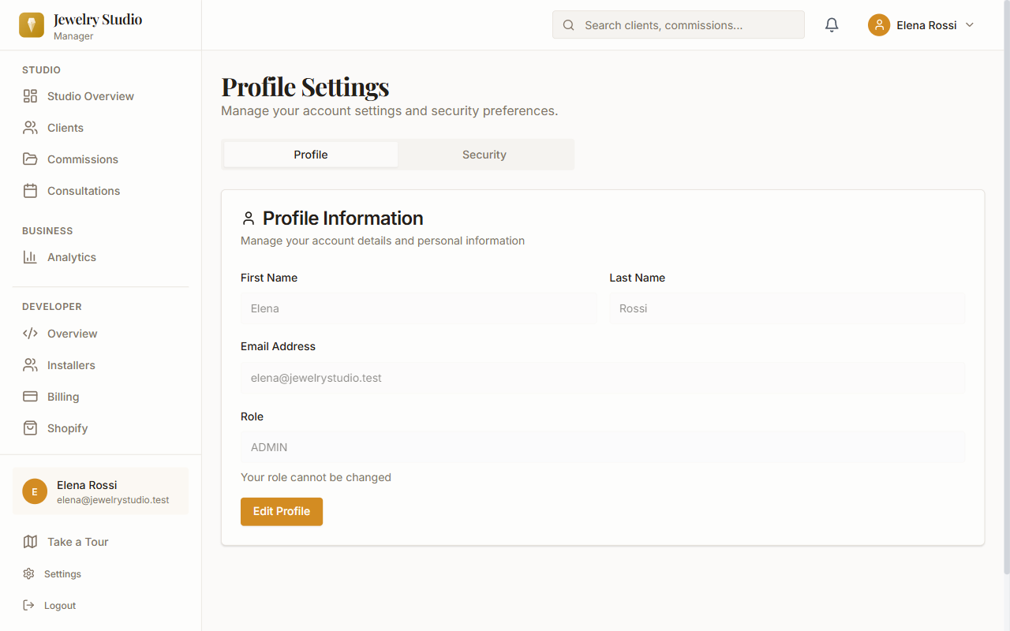Open the Commissions folder icon
Image resolution: width=1010 pixels, height=631 pixels.
[x=30, y=159]
